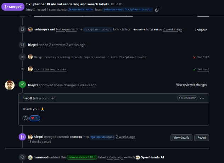Click View reviewed changes
The height and width of the screenshot is (163, 224).
click(191, 85)
